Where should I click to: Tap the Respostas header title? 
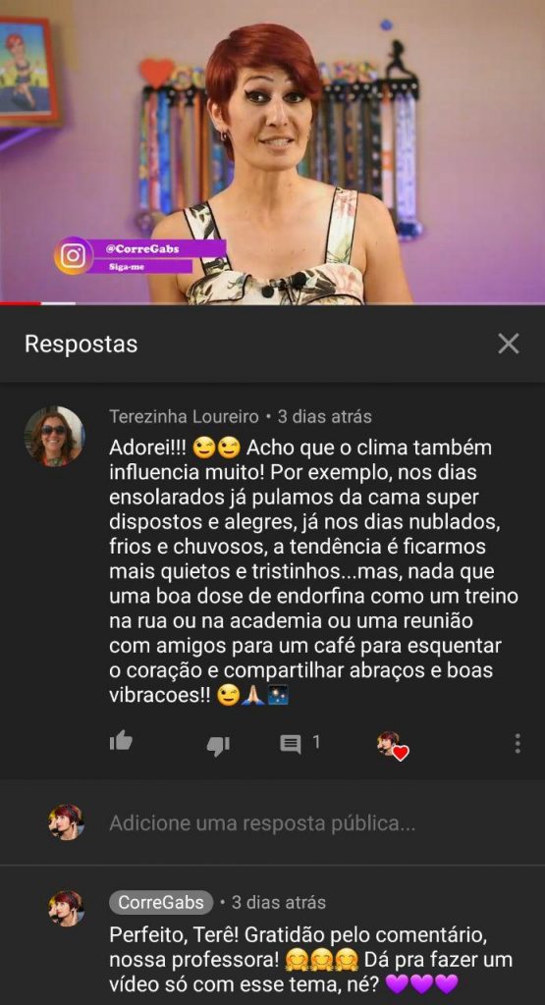(x=81, y=344)
